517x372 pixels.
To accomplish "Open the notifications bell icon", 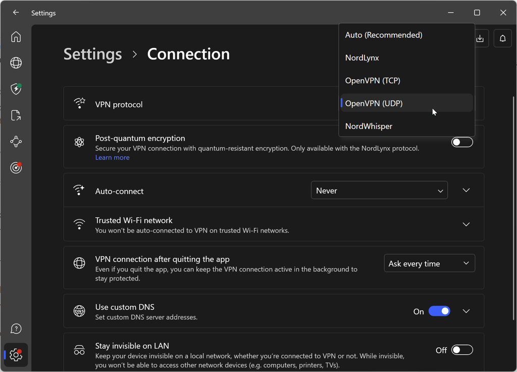I will tap(502, 38).
